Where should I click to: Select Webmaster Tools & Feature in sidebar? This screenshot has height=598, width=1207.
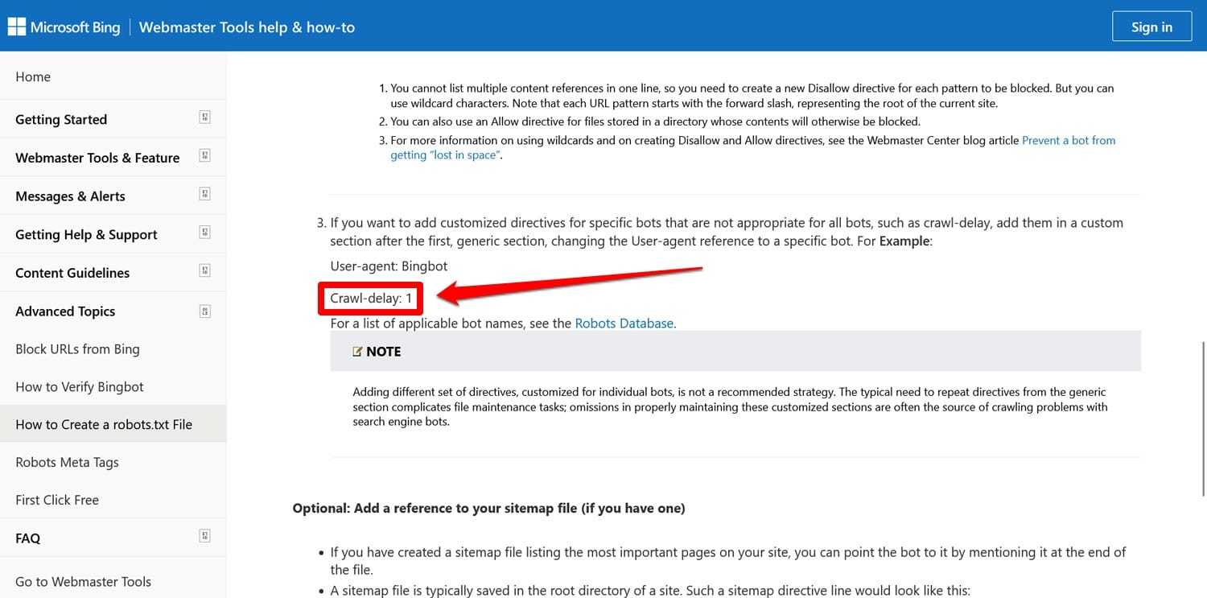(x=97, y=158)
